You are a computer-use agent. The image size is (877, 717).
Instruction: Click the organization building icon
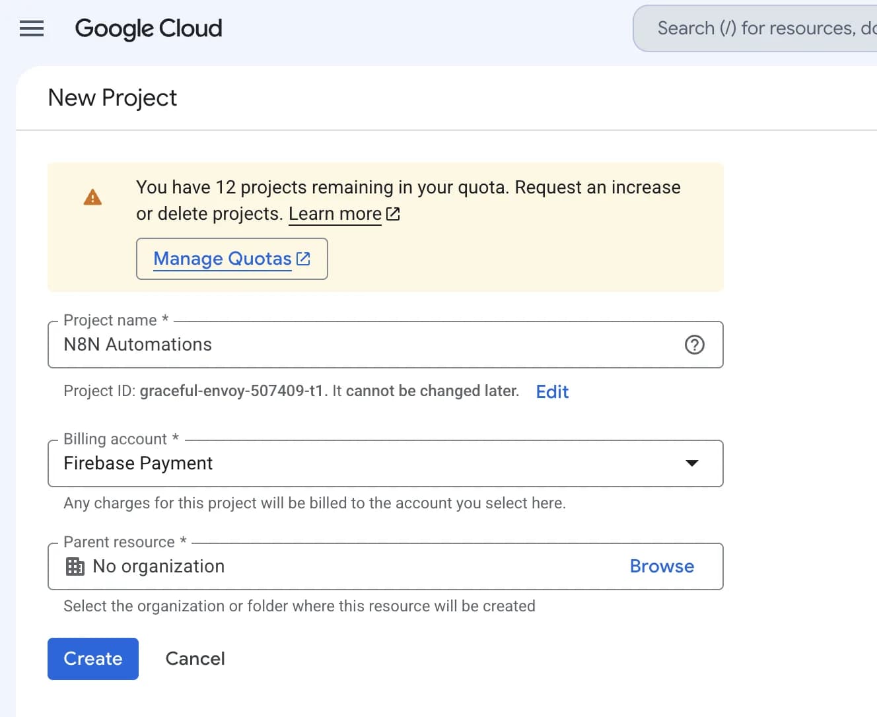[75, 566]
